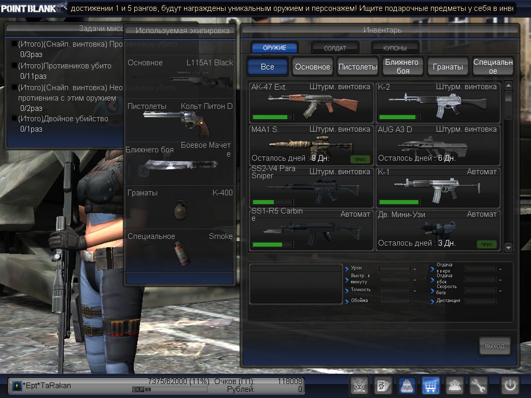Click the Дистанция stat arrow
The height and width of the screenshot is (398, 531).
(x=432, y=302)
